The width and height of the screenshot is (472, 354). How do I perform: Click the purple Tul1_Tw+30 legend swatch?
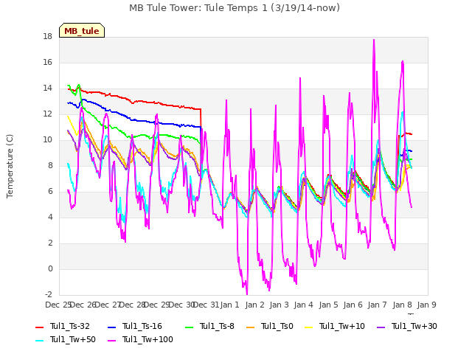381,327
